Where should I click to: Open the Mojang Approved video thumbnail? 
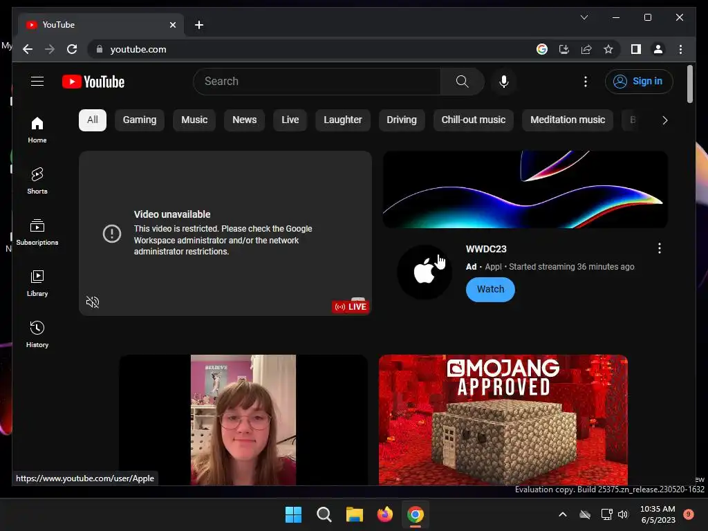503,420
